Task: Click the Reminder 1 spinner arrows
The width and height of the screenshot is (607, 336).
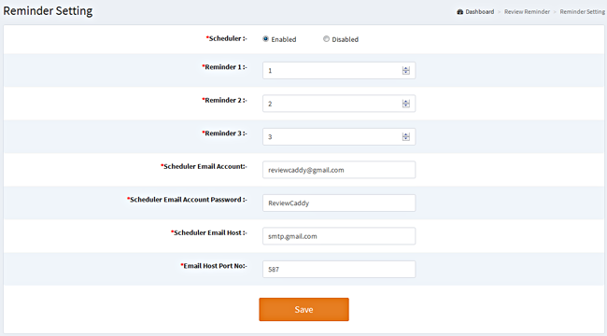Action: pyautogui.click(x=405, y=70)
